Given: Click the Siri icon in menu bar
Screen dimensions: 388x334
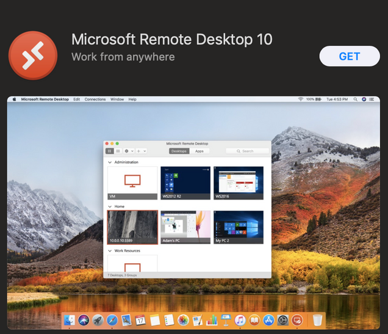Looking at the screenshot, I should [x=364, y=100].
